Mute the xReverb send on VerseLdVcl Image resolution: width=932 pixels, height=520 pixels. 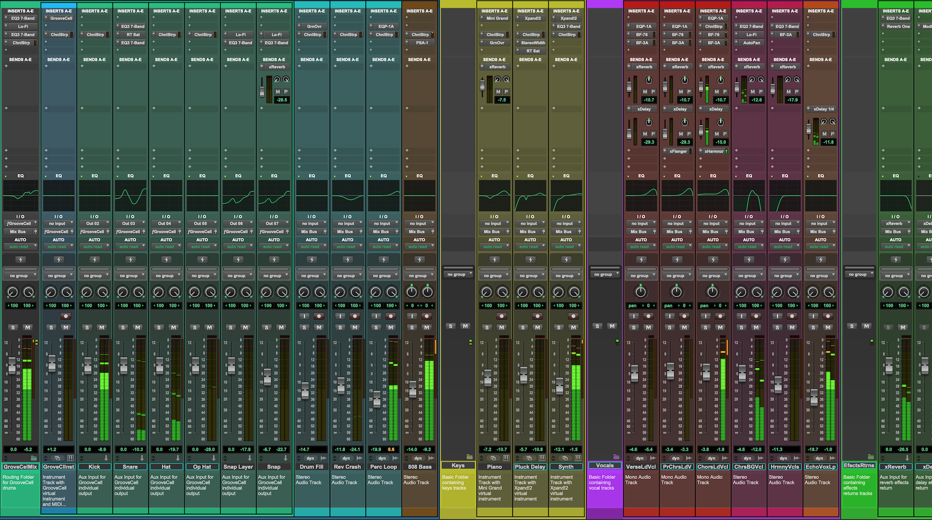click(645, 91)
